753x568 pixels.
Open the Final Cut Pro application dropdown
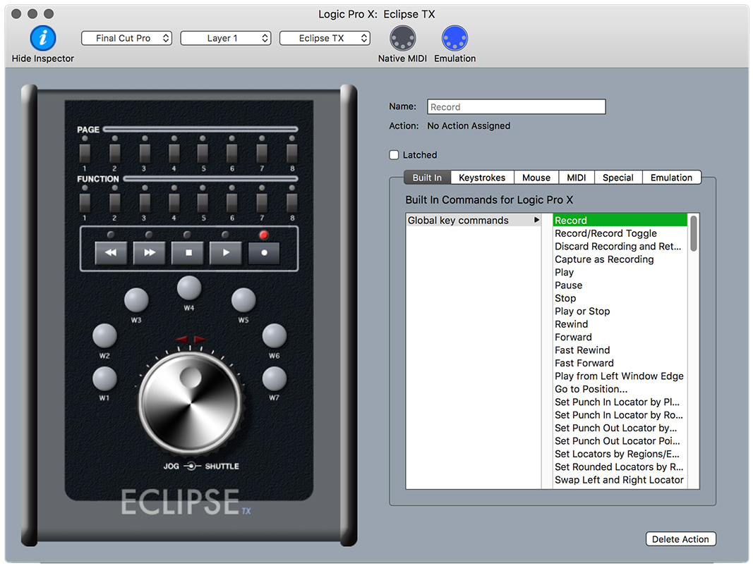126,38
